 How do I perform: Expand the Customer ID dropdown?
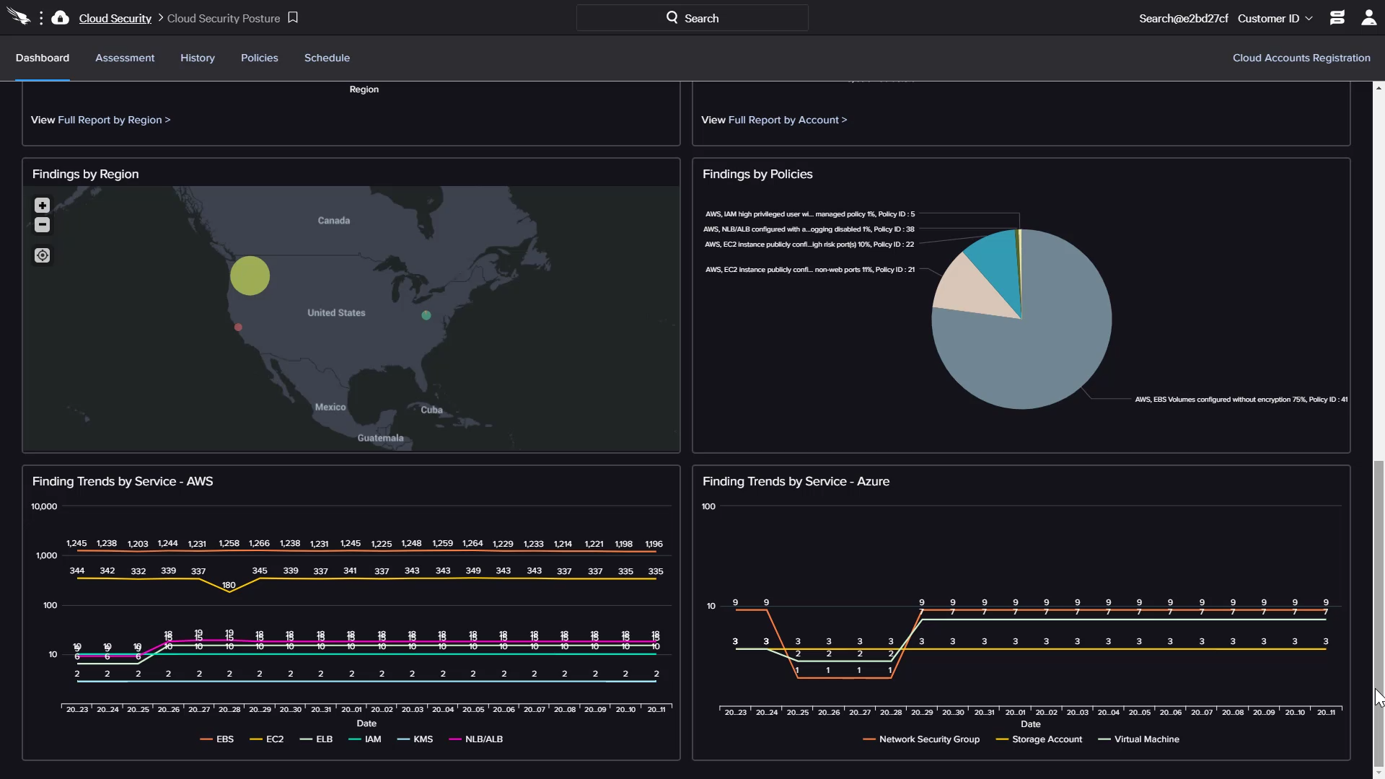pos(1275,18)
